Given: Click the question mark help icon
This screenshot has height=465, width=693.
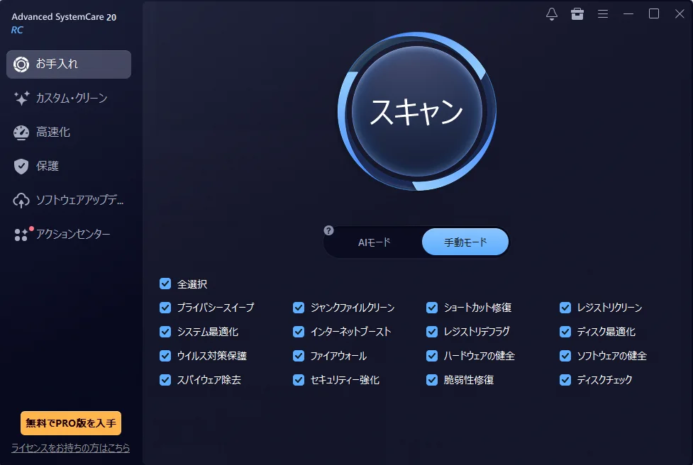Looking at the screenshot, I should pos(328,230).
